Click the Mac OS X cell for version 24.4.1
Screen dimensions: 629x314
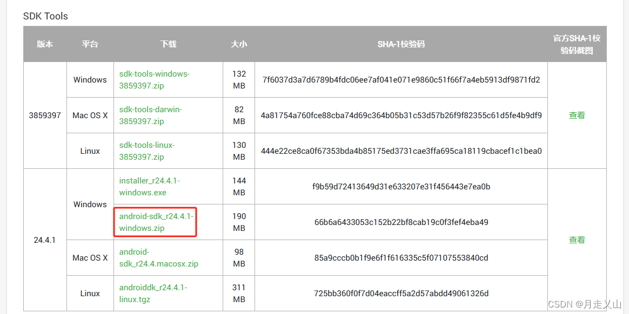click(90, 258)
